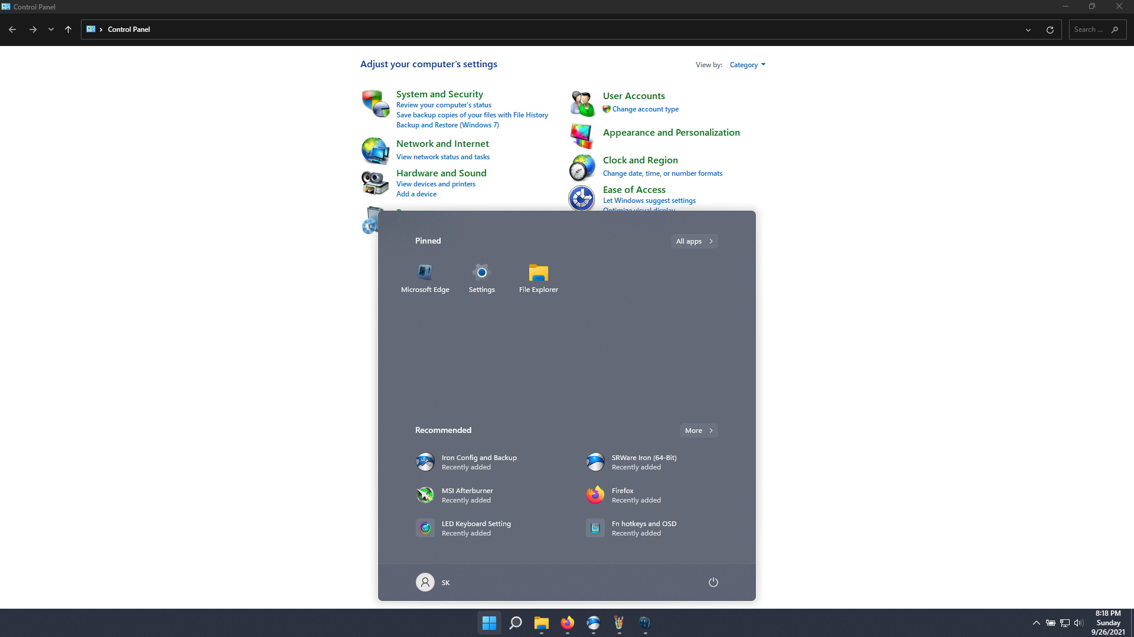This screenshot has height=637, width=1134.
Task: Open Hardware and Sound printer icon
Action: pos(375,182)
